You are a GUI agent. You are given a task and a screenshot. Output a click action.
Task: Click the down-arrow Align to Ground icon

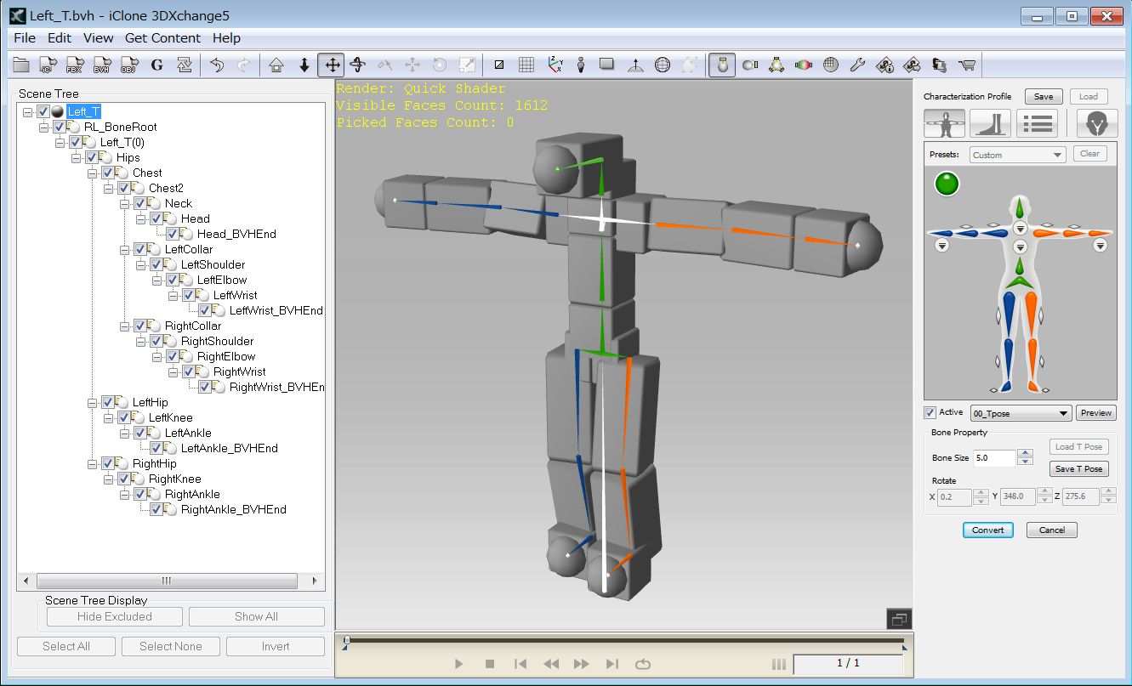[x=304, y=65]
